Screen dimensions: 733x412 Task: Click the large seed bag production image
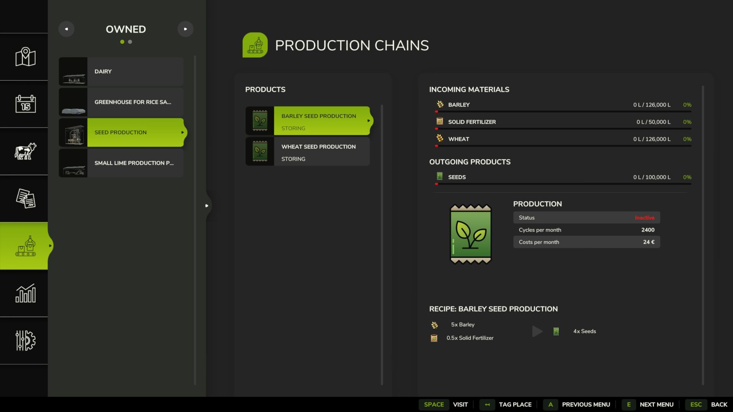click(x=471, y=234)
